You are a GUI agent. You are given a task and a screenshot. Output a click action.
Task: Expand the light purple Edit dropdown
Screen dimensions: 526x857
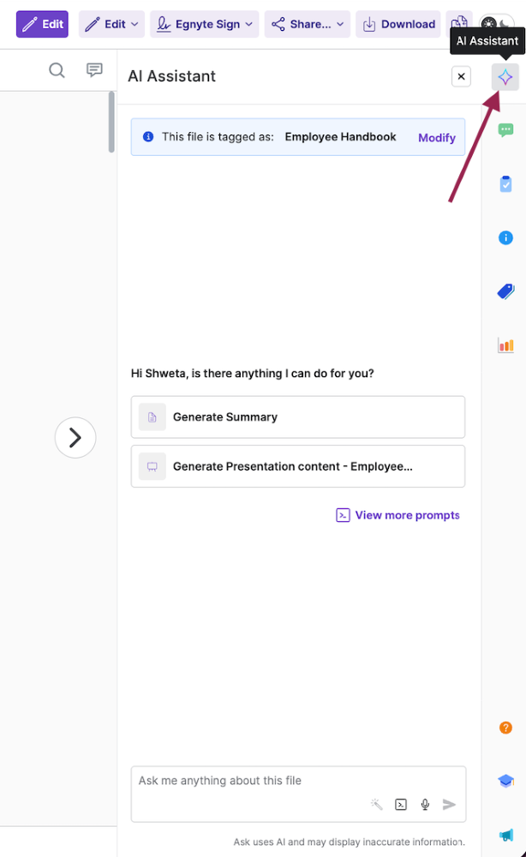click(x=111, y=24)
